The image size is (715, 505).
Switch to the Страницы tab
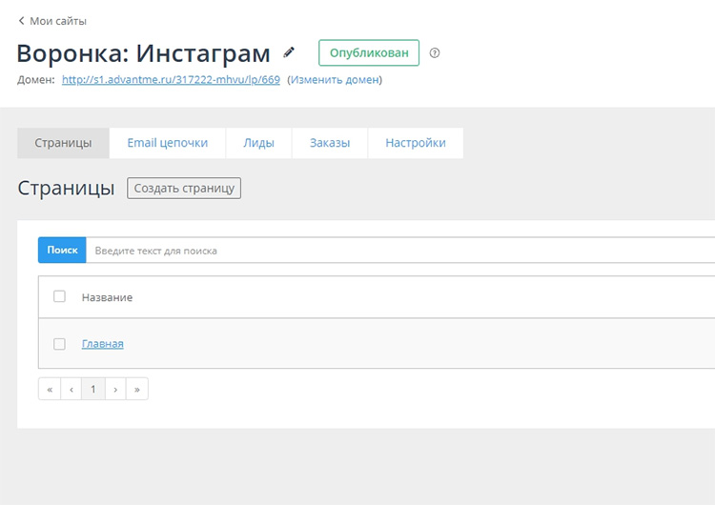click(x=63, y=143)
